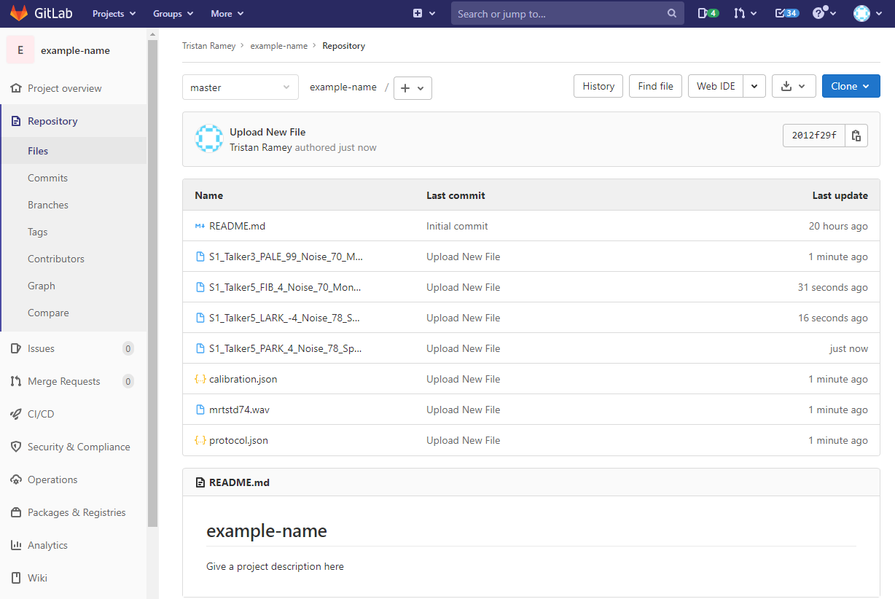Image resolution: width=895 pixels, height=599 pixels.
Task: Open the calibration.json file
Action: 243,379
